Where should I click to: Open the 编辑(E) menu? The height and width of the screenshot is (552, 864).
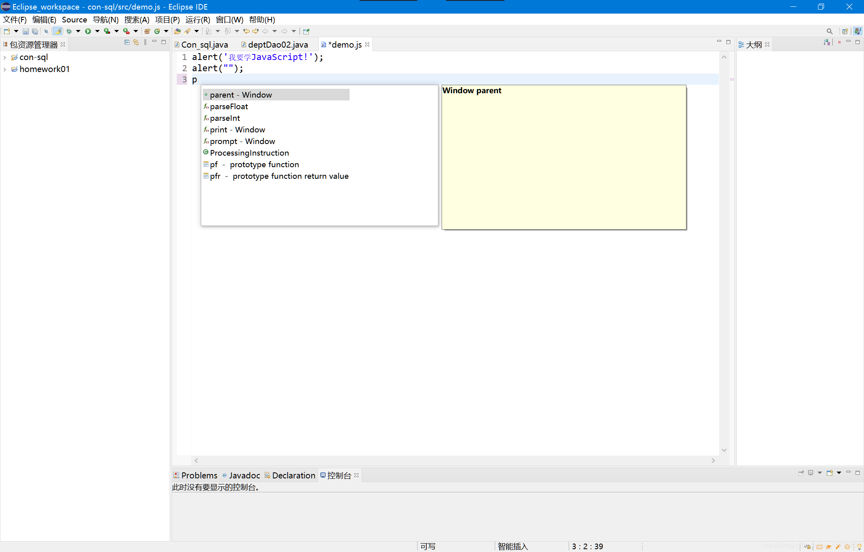[x=44, y=20]
